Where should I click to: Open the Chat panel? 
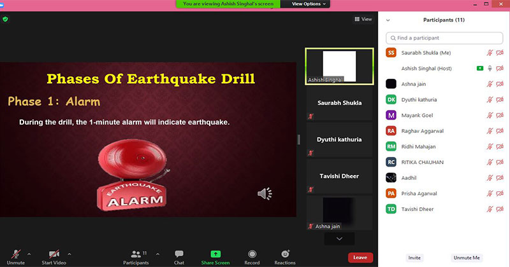179,257
